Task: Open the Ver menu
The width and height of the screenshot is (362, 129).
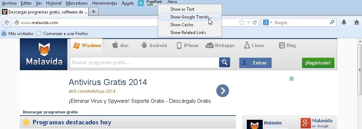Action: pyautogui.click(x=39, y=3)
